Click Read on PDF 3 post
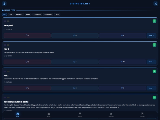The width and height of the screenshot is (160, 120). 151,62
